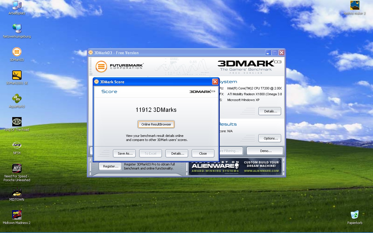Select the MIDTOWN desktop icon

click(x=17, y=194)
